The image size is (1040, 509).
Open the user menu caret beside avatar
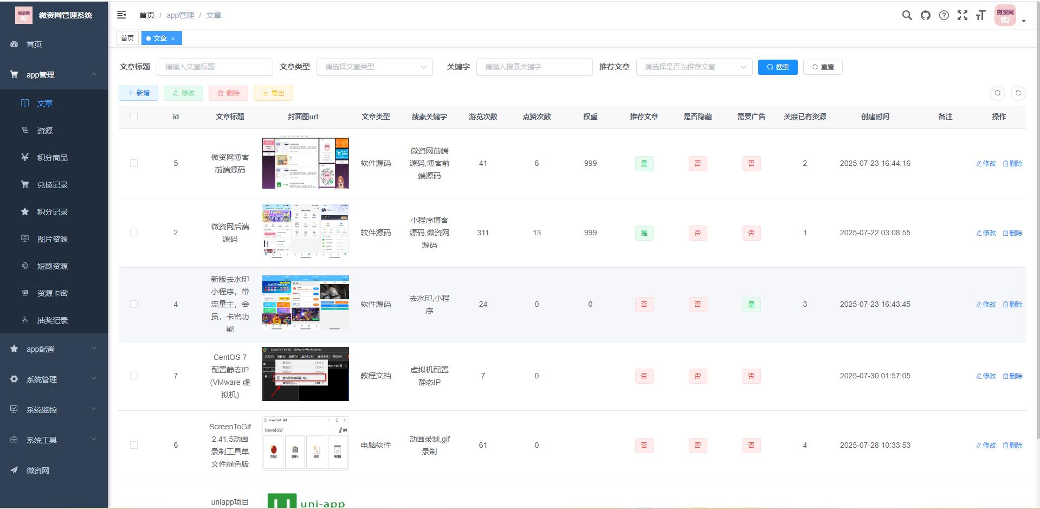pyautogui.click(x=1024, y=21)
